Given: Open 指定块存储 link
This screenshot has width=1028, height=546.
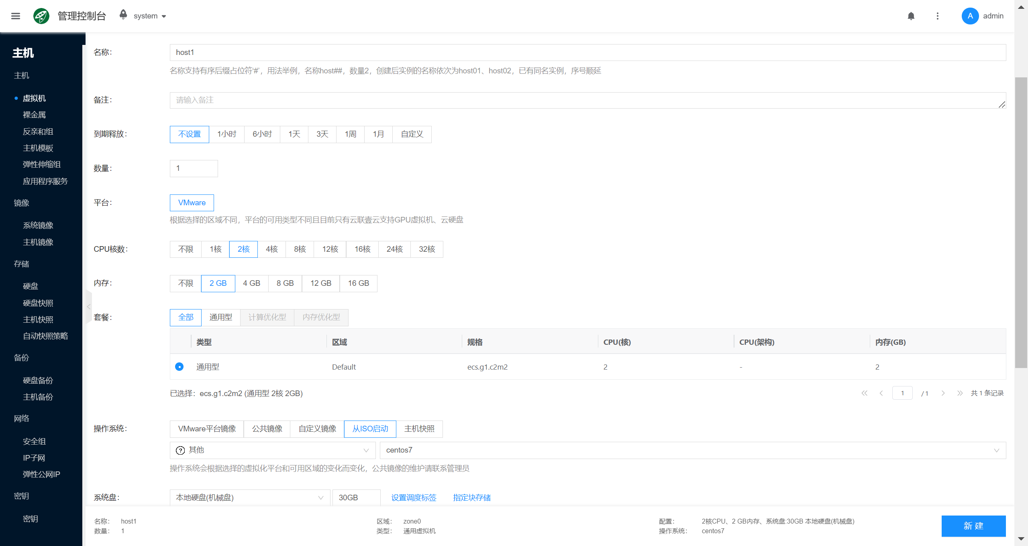Looking at the screenshot, I should point(472,497).
